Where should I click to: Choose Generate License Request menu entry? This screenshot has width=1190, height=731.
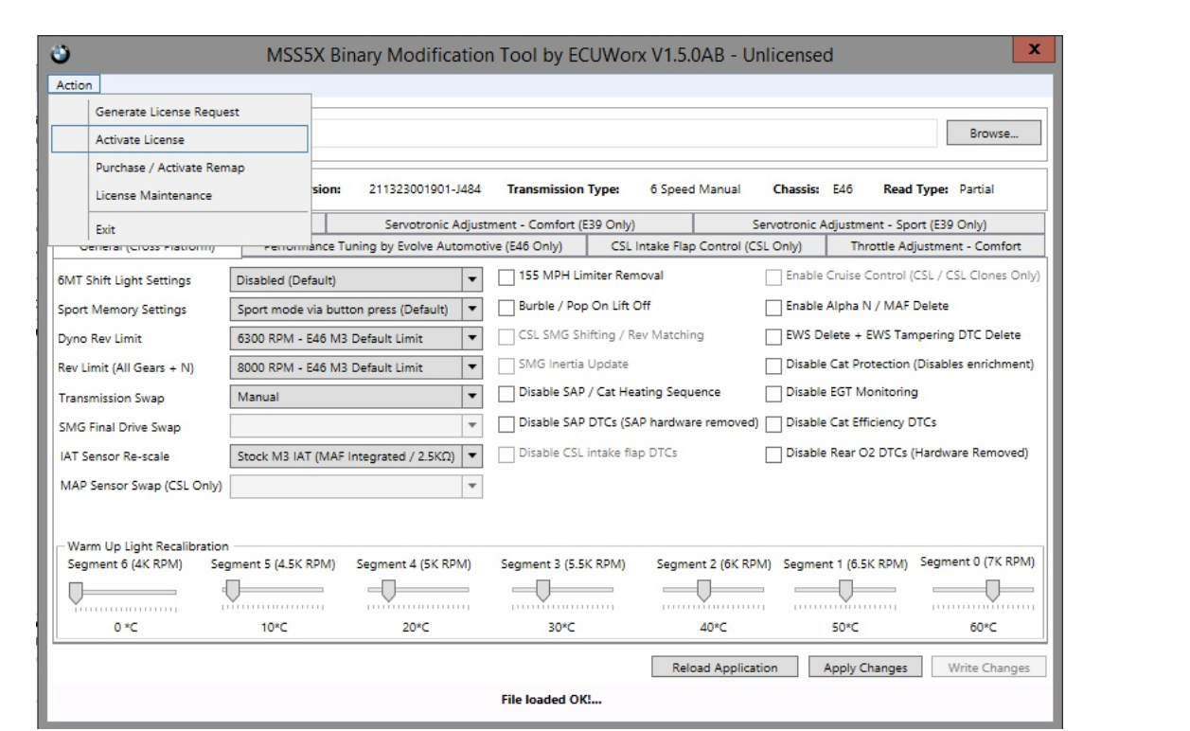click(x=167, y=112)
